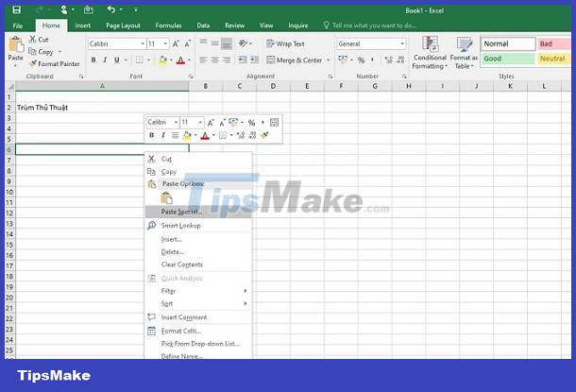Click Cut in the Clipboard group
Viewport: 576px width, 392px height.
click(39, 40)
